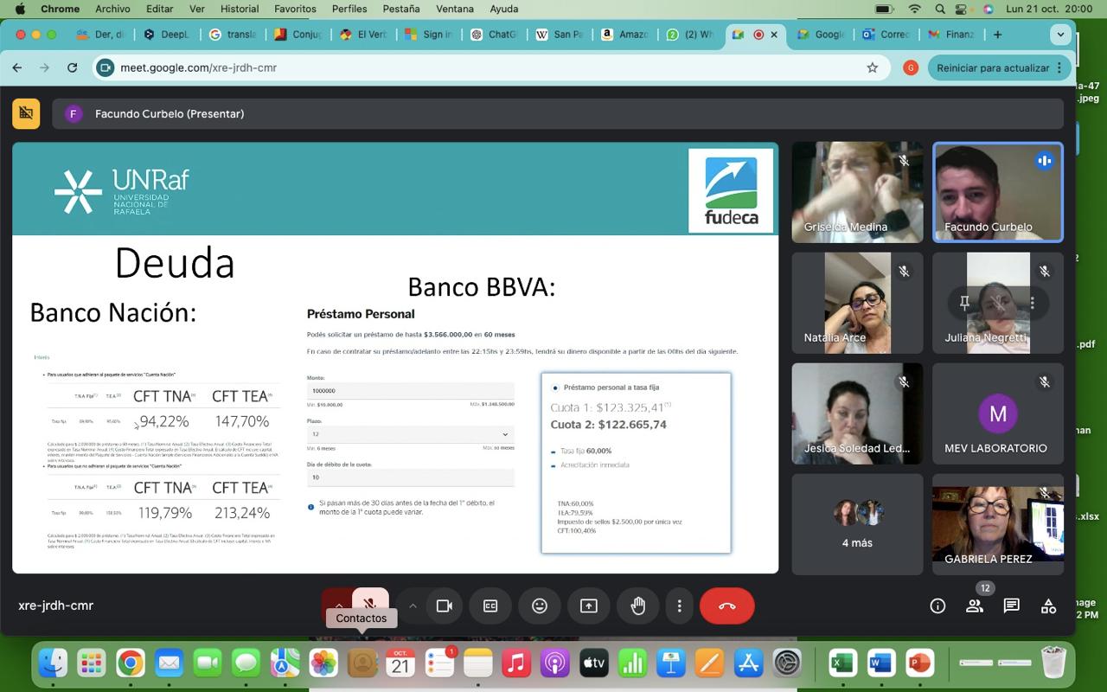The image size is (1107, 692).
Task: Open Numbers from the Dock
Action: point(632,663)
